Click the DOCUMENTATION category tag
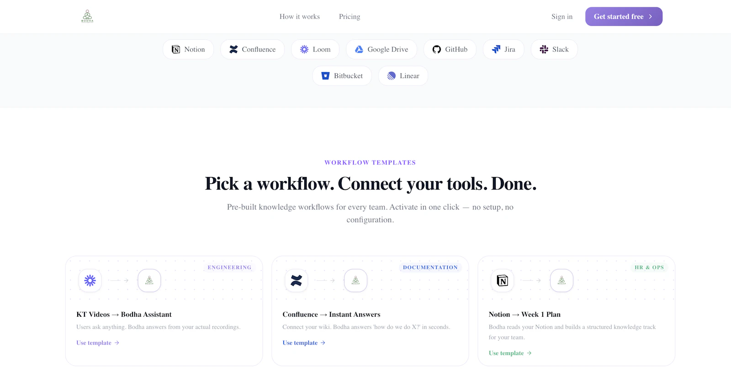This screenshot has height=371, width=731. click(x=430, y=267)
